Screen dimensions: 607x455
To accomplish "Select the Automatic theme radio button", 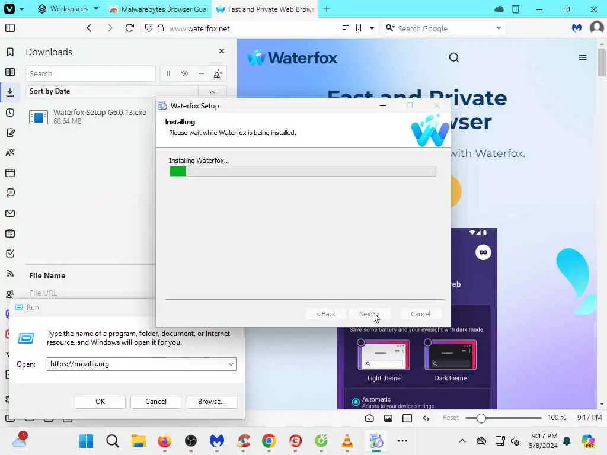I will click(x=356, y=402).
